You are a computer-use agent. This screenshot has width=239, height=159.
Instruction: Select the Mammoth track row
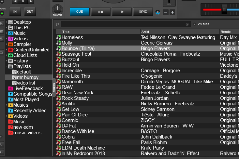click(147, 82)
